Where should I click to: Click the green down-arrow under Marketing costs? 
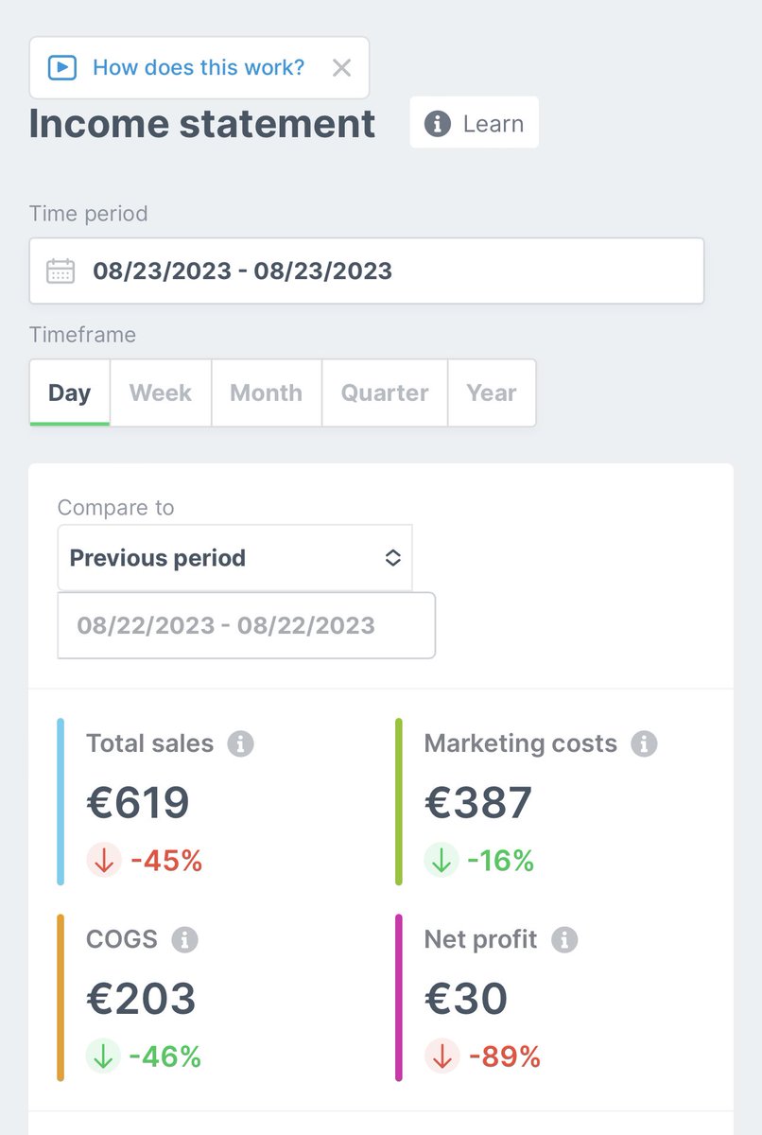(442, 861)
